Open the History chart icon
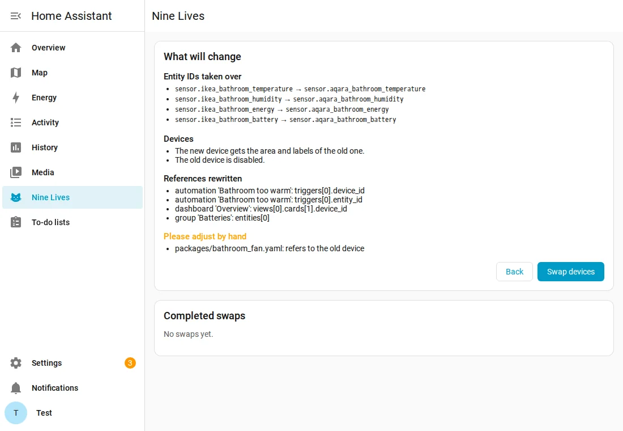The width and height of the screenshot is (623, 431). click(16, 147)
